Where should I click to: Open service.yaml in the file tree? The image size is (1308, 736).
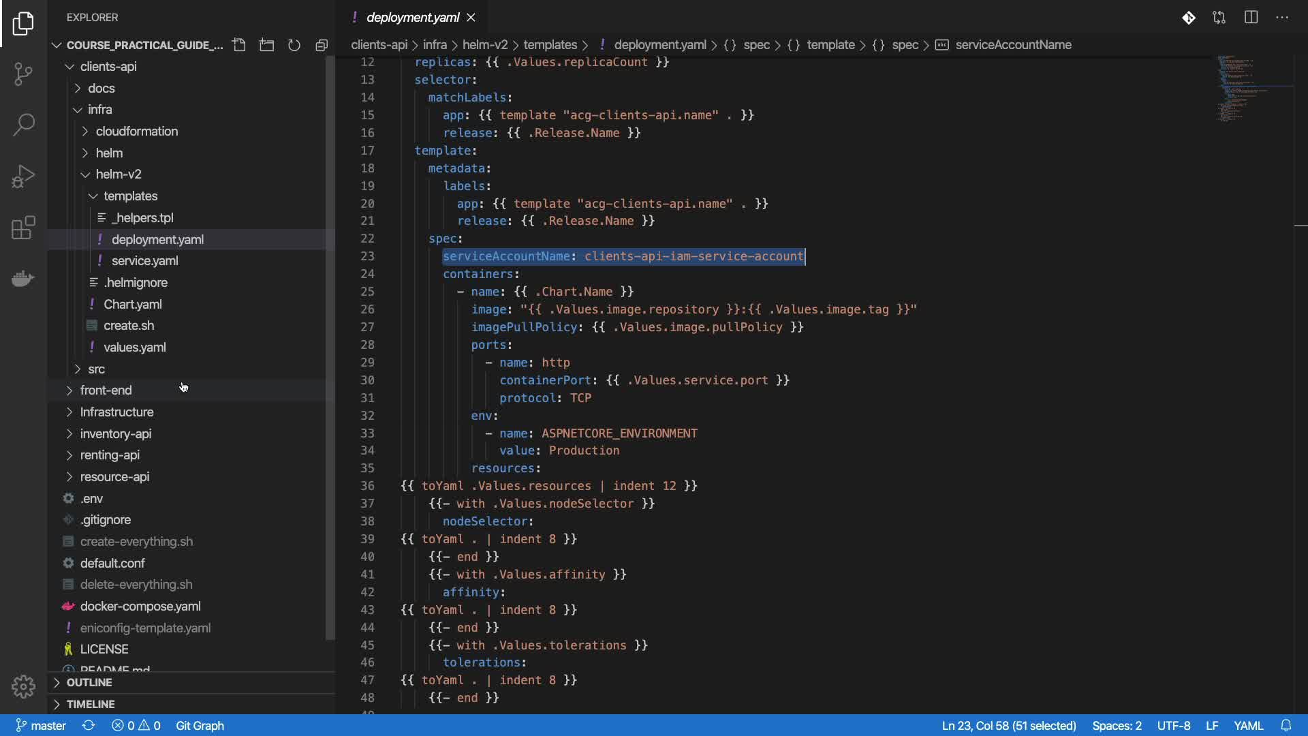144,261
